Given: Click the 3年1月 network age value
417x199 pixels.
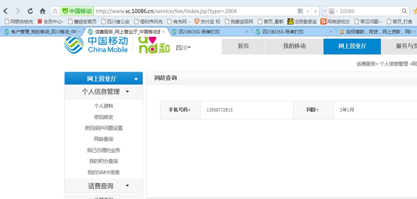Looking at the screenshot, I should (x=347, y=110).
